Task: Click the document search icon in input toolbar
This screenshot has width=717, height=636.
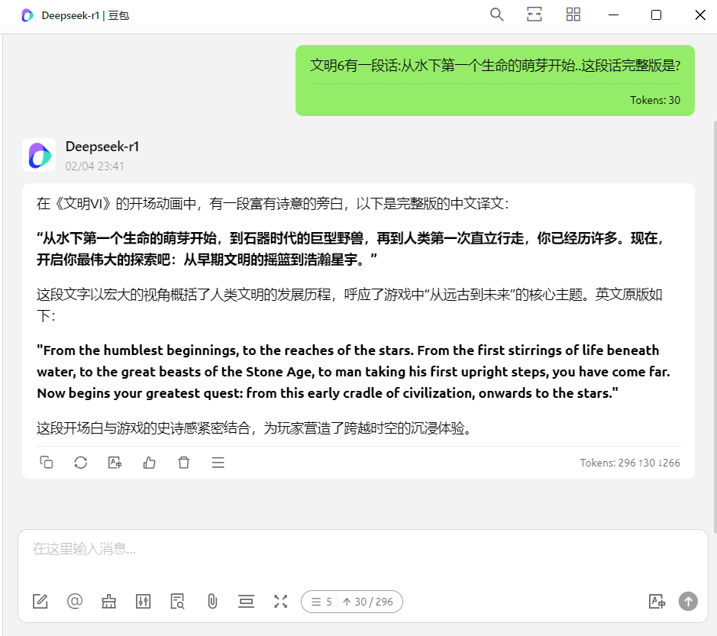Action: coord(177,601)
